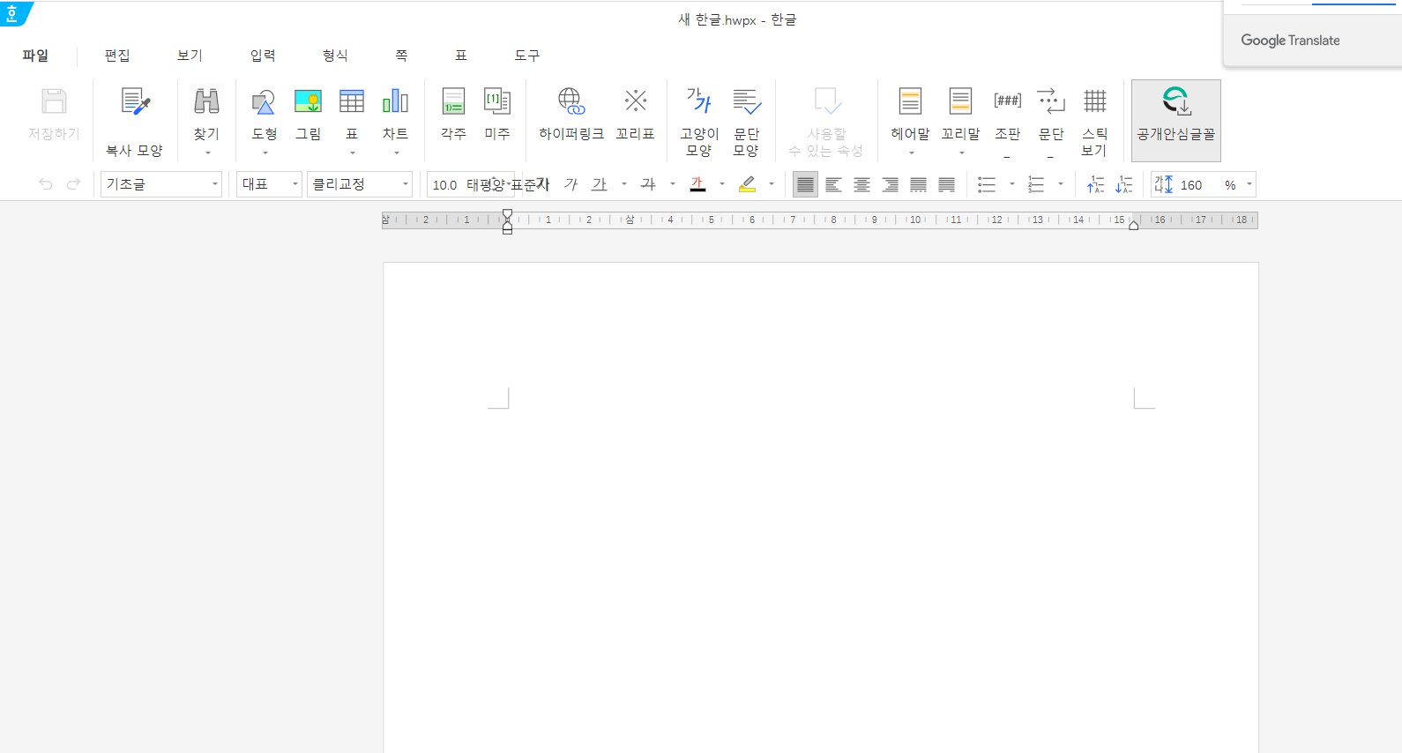Screen dimensions: 1402x753
Task: Expand strikethrough style dropdown arrow
Action: coord(673,184)
